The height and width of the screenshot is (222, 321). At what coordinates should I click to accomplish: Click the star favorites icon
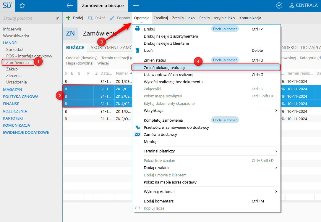[x=22, y=6]
